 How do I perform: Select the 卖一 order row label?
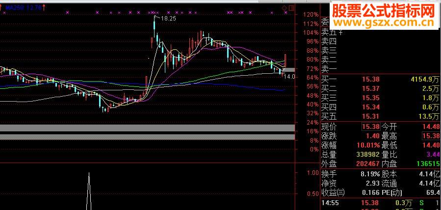(329, 68)
